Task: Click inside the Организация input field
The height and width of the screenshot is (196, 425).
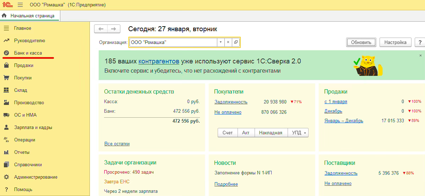Action: pos(173,42)
